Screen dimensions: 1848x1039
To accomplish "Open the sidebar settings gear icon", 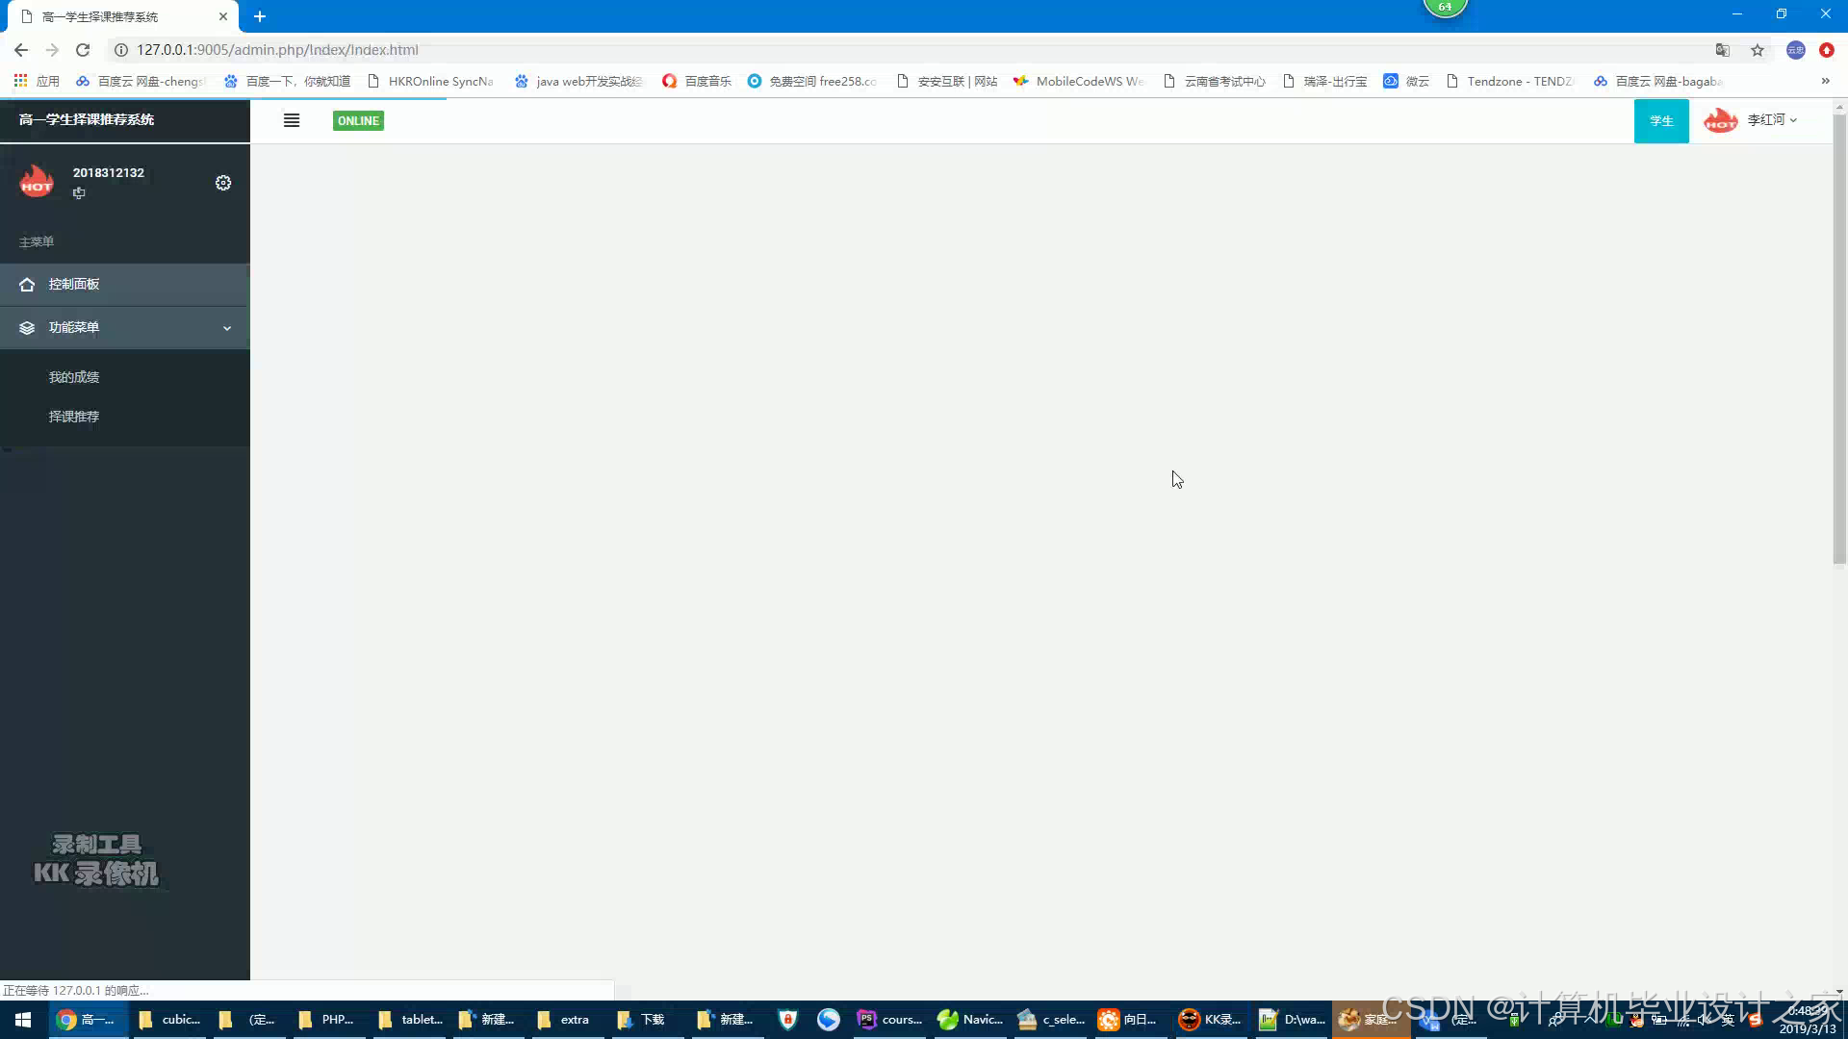I will [x=223, y=183].
